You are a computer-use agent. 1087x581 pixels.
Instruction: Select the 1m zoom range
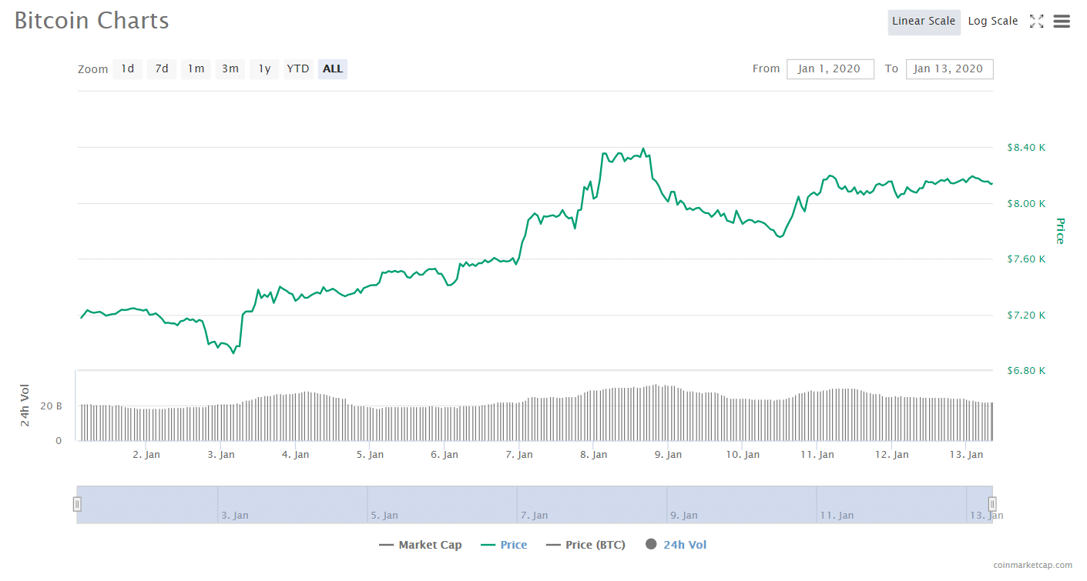196,69
